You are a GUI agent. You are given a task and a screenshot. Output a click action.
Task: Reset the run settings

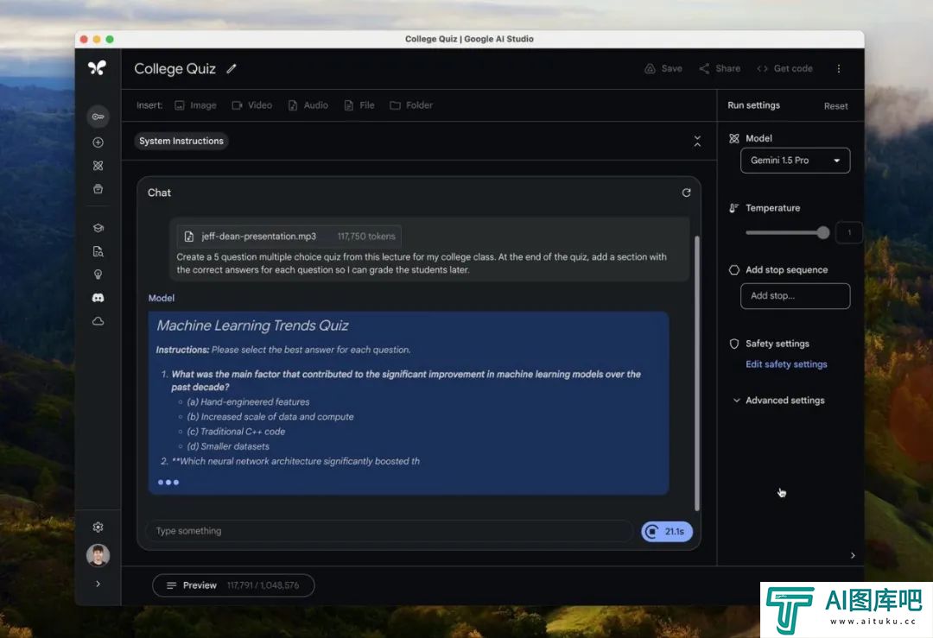click(835, 106)
